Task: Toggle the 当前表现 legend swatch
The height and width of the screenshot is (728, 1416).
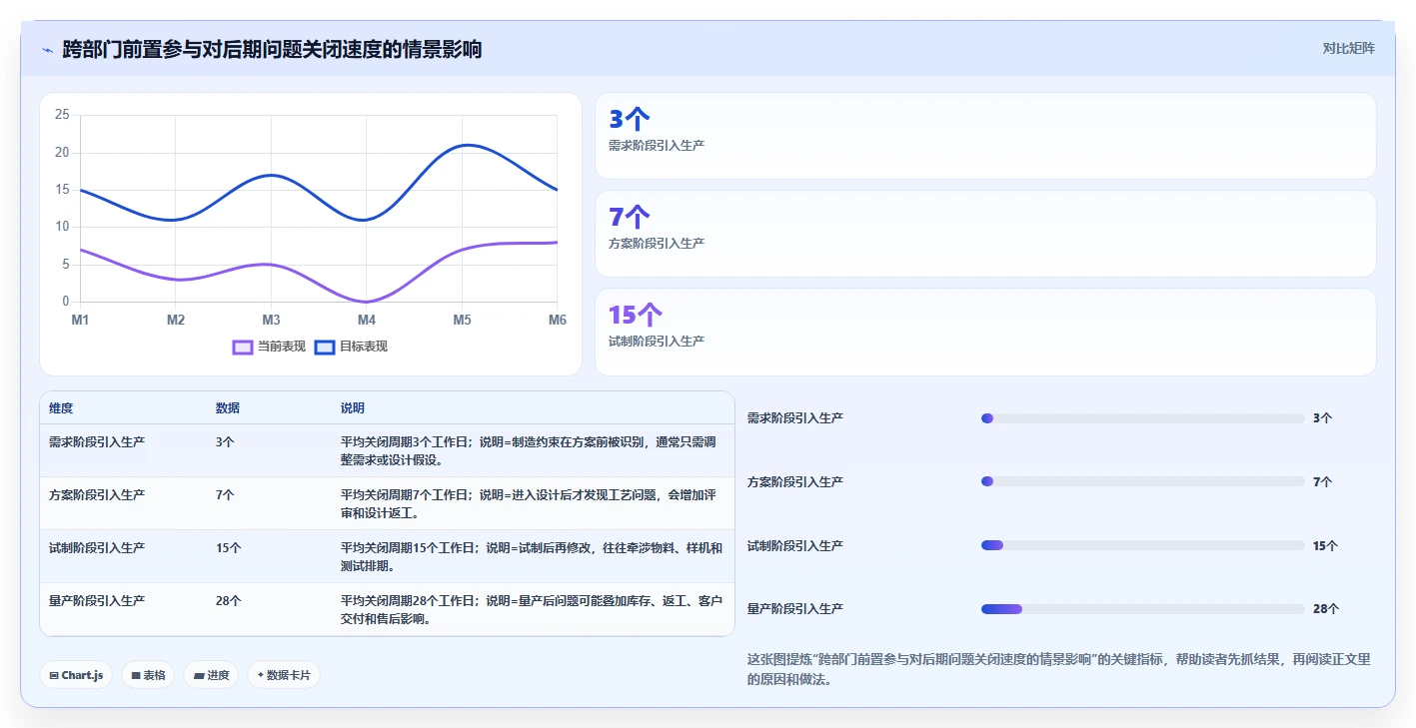Action: point(243,347)
